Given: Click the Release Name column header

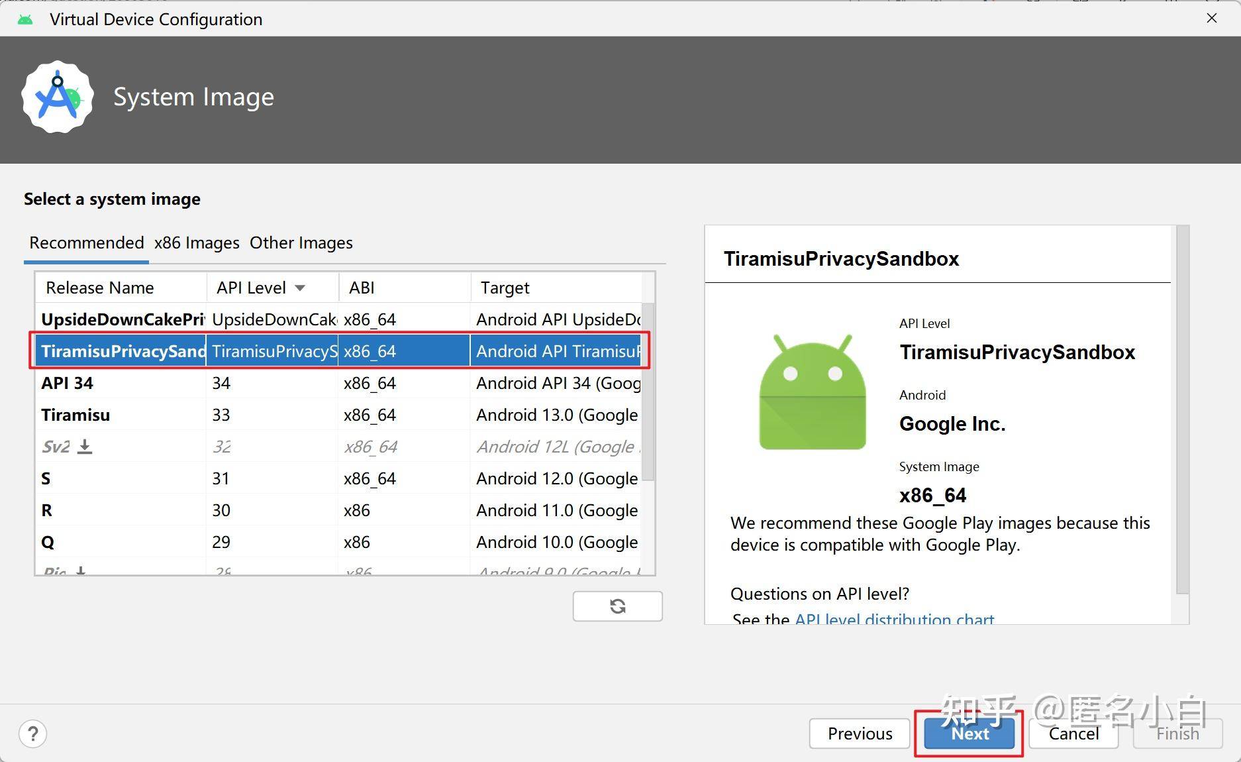Looking at the screenshot, I should (121, 288).
